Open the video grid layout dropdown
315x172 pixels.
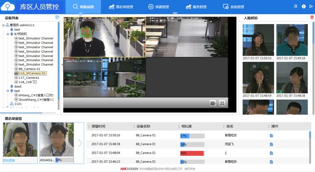pyautogui.click(x=213, y=104)
